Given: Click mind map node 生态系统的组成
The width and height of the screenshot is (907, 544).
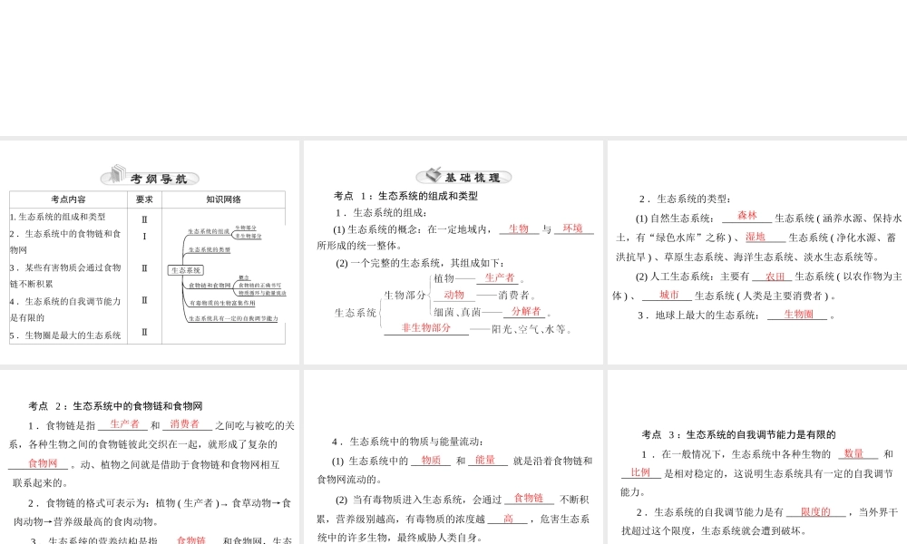Looking at the screenshot, I should coord(209,231).
